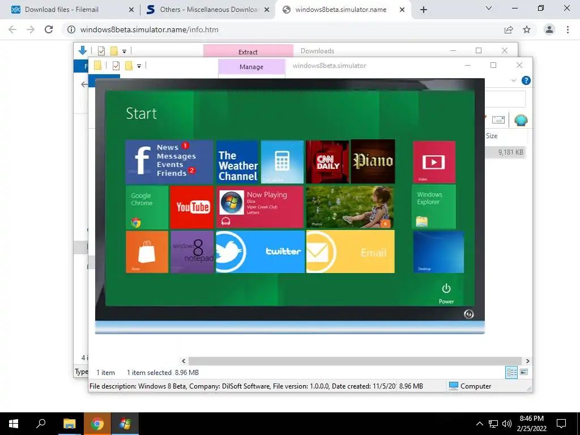Switch to Details view layout

click(511, 372)
